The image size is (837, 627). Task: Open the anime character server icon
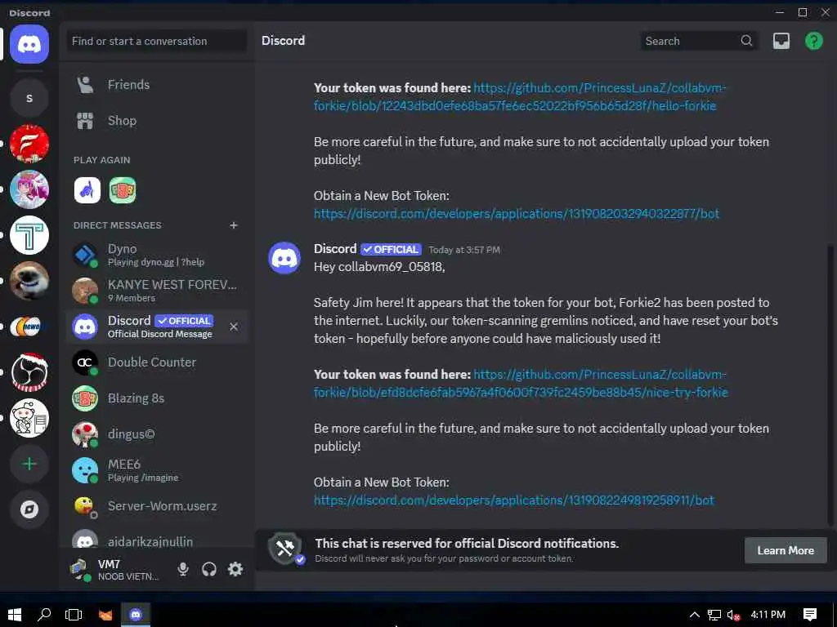click(x=29, y=189)
